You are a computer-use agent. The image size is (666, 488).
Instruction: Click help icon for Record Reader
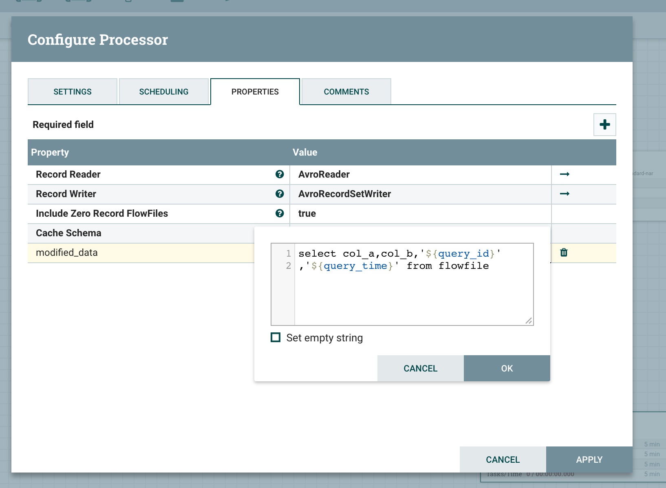(280, 174)
